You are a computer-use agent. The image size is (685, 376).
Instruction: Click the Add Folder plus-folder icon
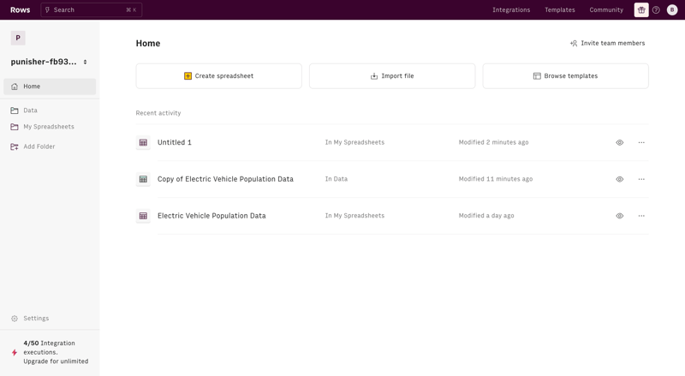pos(15,146)
